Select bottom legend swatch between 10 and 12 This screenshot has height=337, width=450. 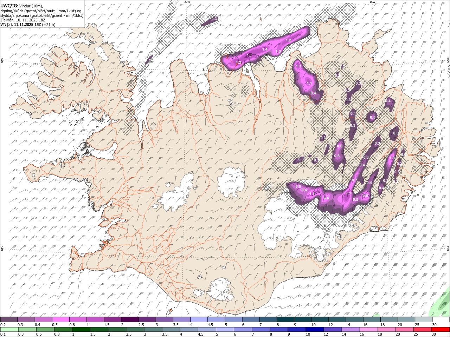coord(315,329)
